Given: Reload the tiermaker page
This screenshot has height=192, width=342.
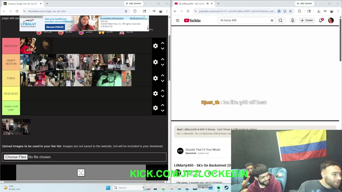Looking at the screenshot, I should (17, 11).
